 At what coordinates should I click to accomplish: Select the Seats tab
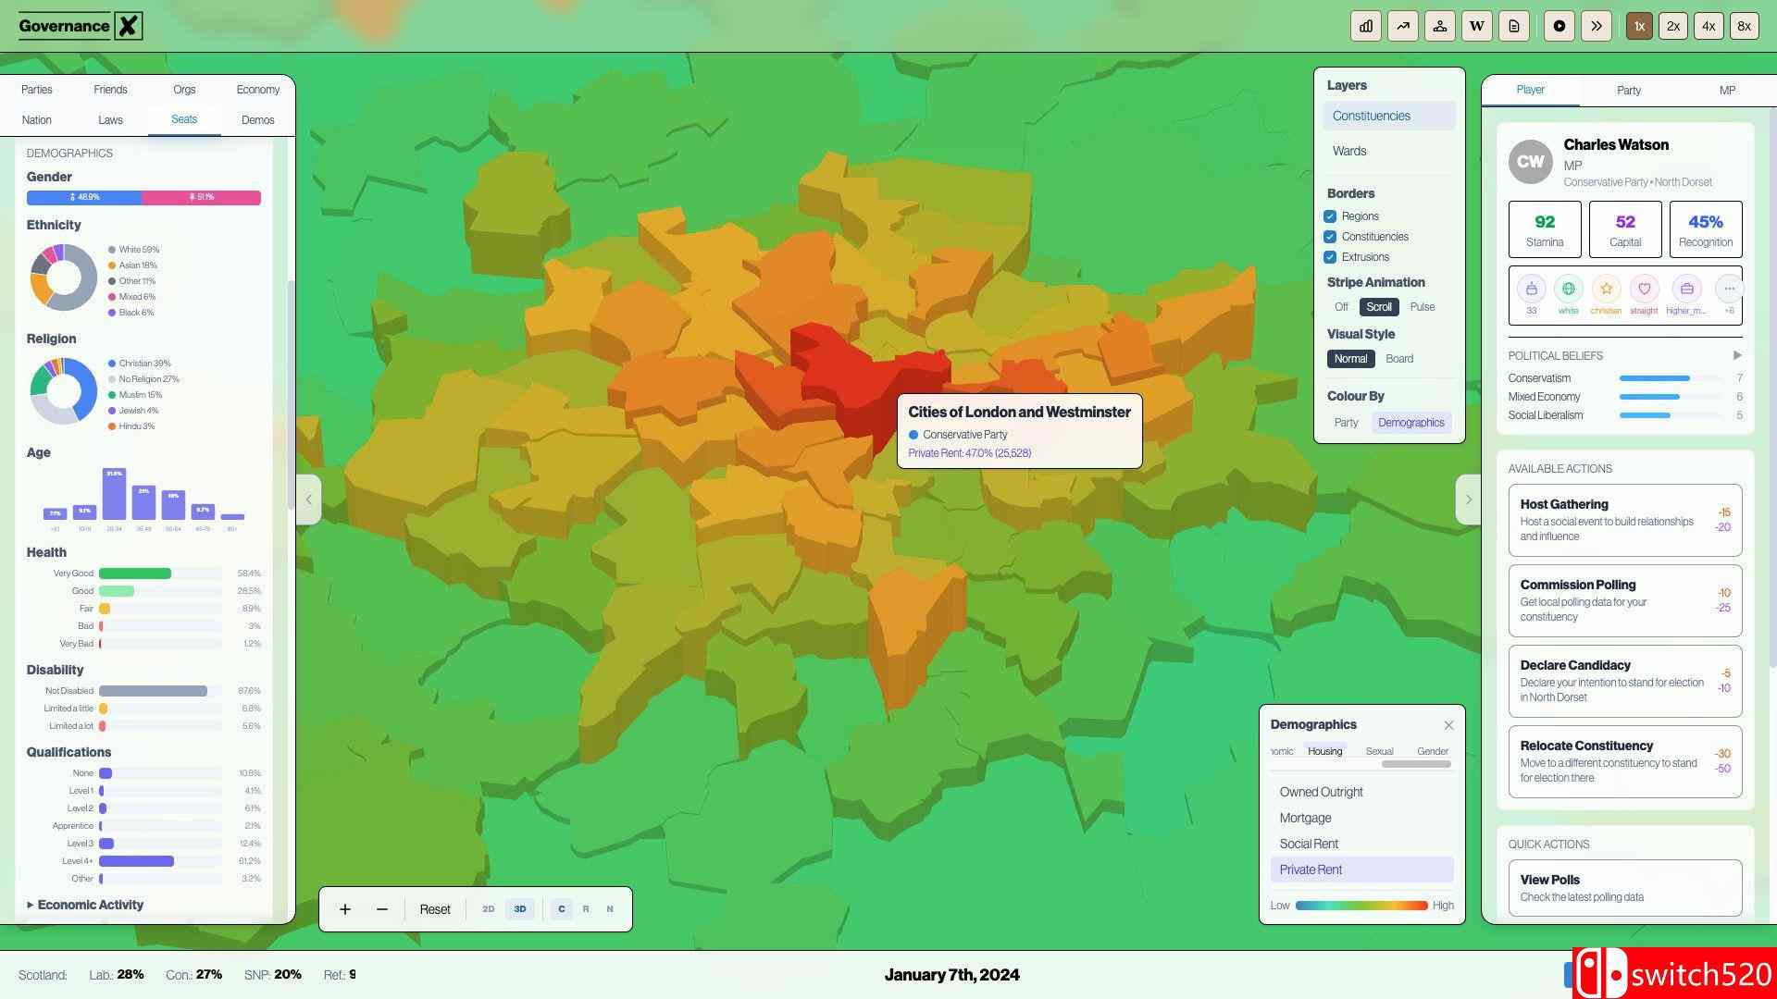tap(184, 119)
